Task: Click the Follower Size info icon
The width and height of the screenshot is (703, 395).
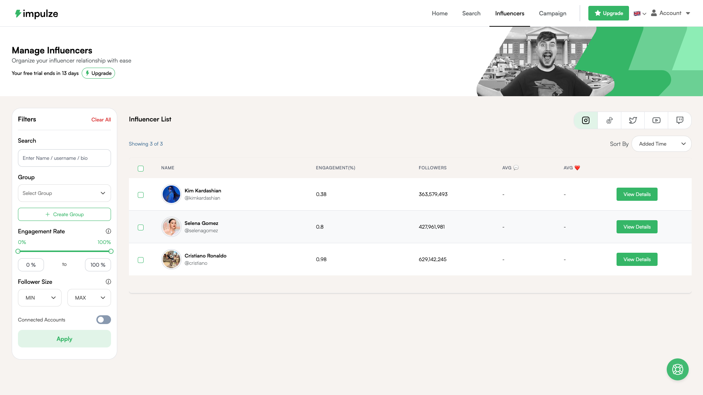Action: click(108, 282)
